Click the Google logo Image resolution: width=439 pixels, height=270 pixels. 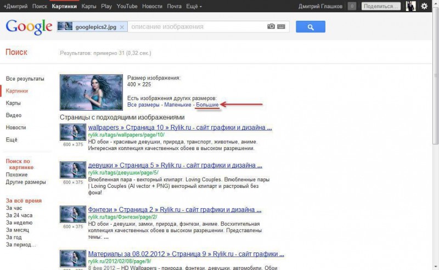tap(29, 27)
